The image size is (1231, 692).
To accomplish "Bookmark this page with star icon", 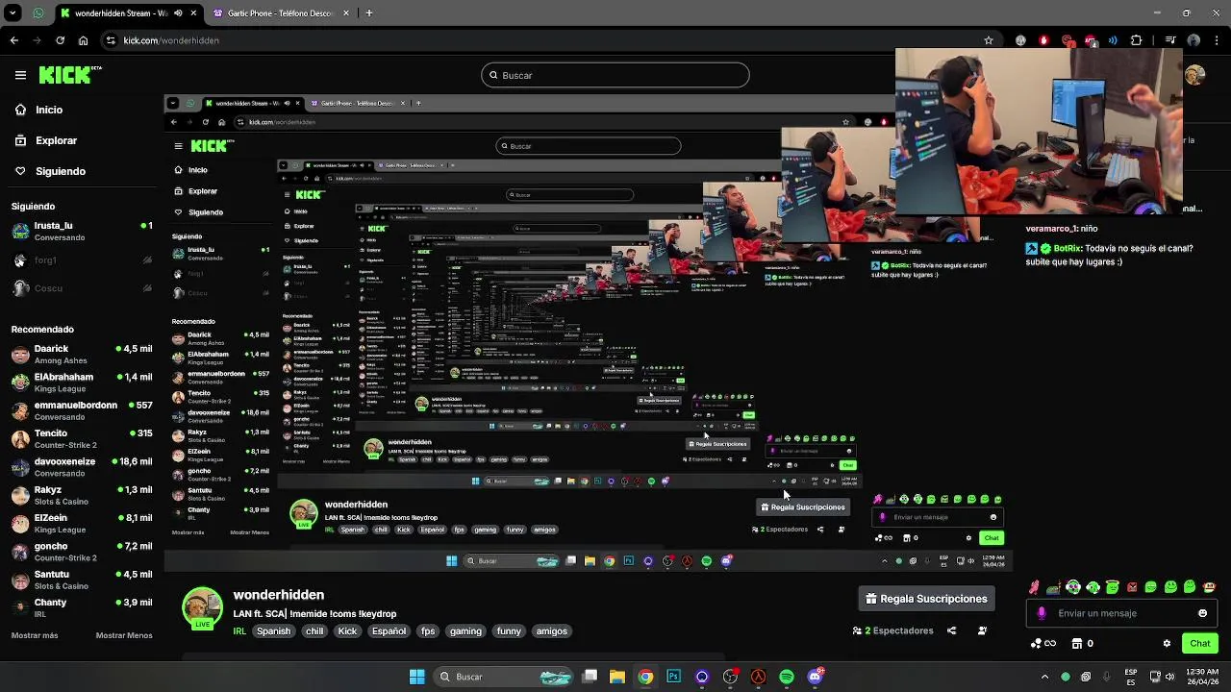I will click(988, 40).
